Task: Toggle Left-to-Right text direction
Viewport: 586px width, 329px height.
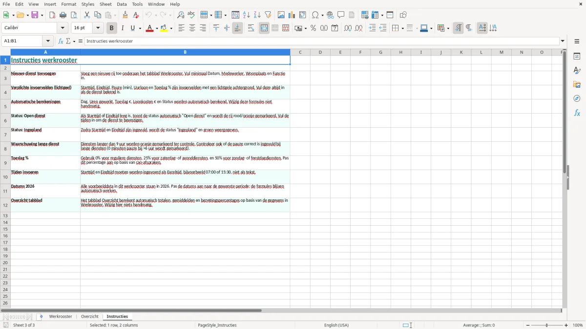Action: coord(458,28)
